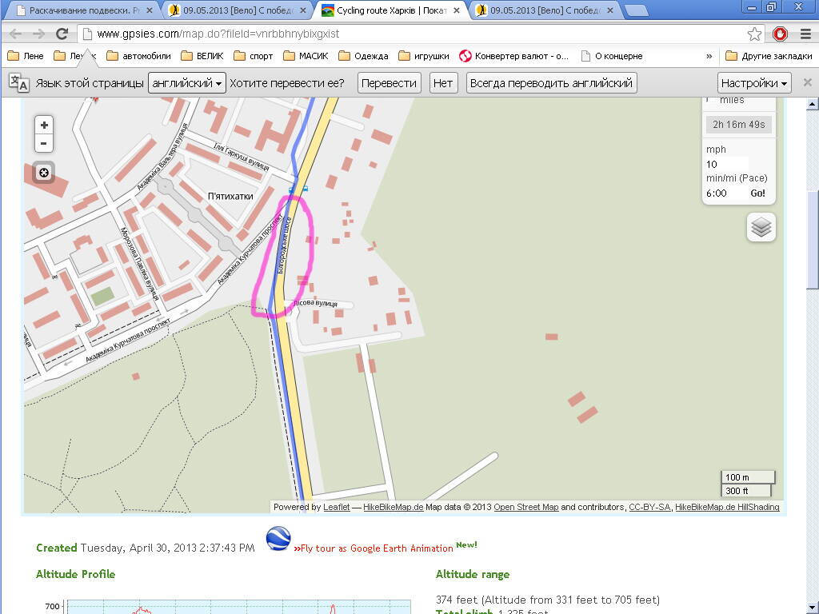Open the Fly tour Google Earth link
The width and height of the screenshot is (819, 614).
(x=374, y=548)
